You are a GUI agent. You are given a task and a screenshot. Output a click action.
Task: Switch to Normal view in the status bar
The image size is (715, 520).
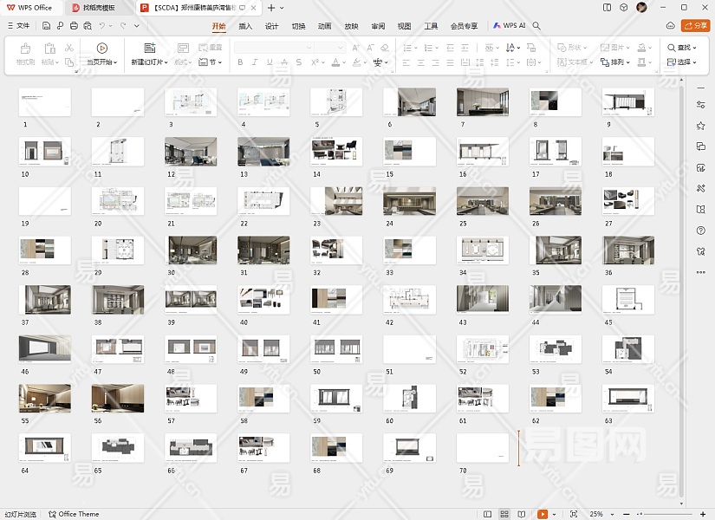point(488,514)
